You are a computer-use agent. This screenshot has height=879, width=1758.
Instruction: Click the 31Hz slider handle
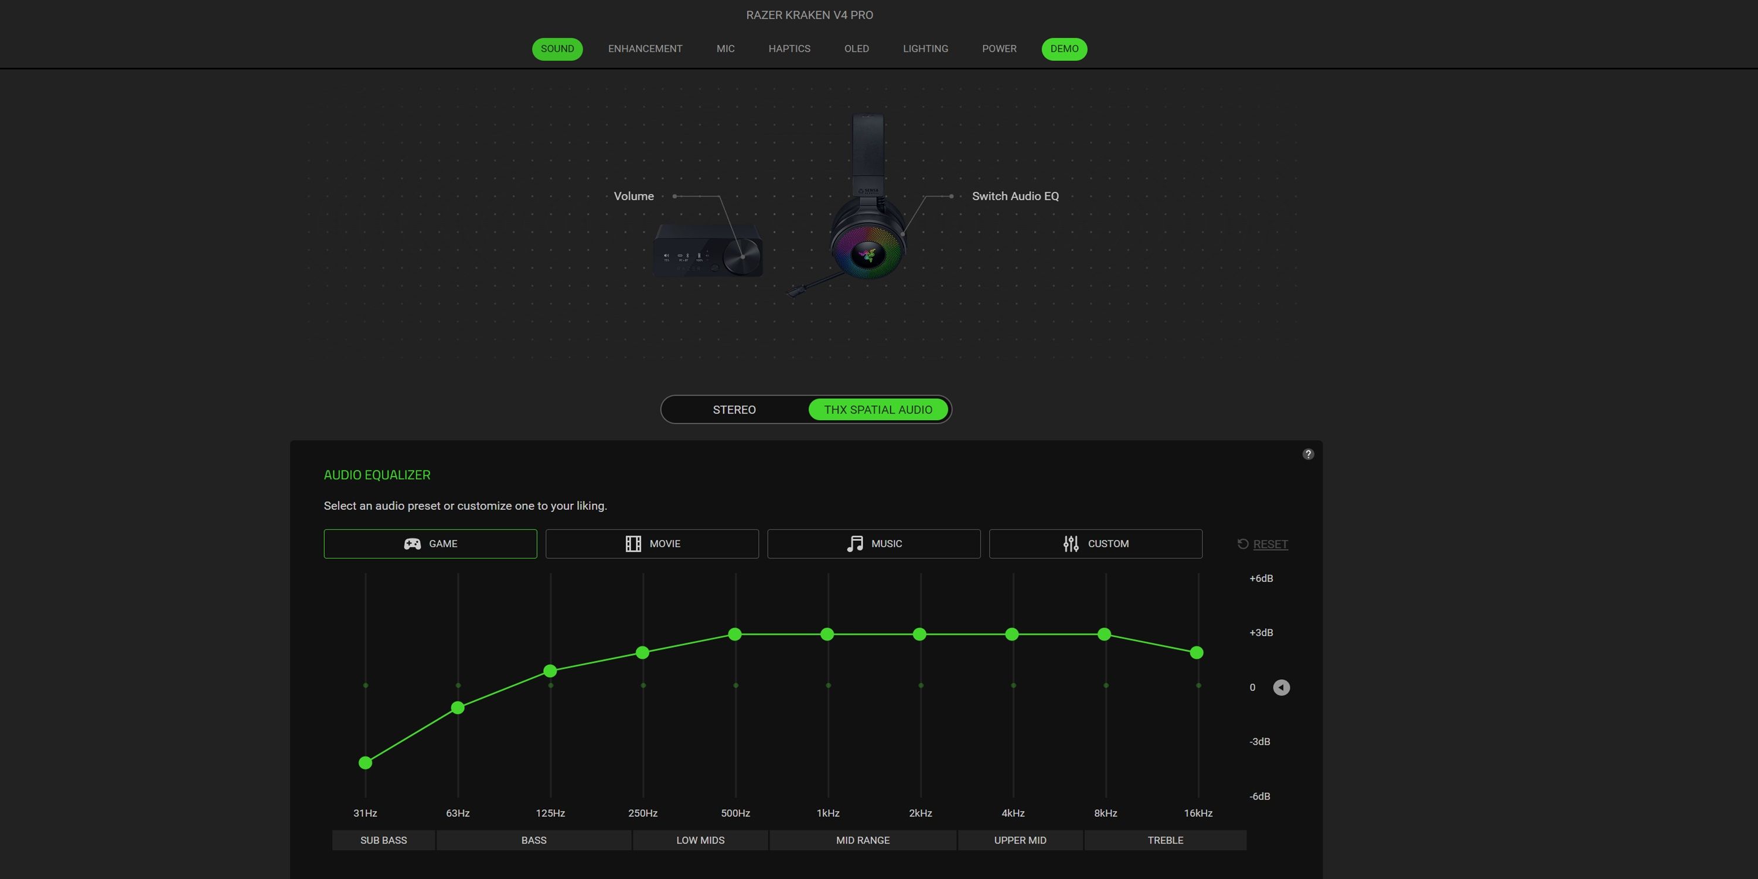tap(365, 763)
